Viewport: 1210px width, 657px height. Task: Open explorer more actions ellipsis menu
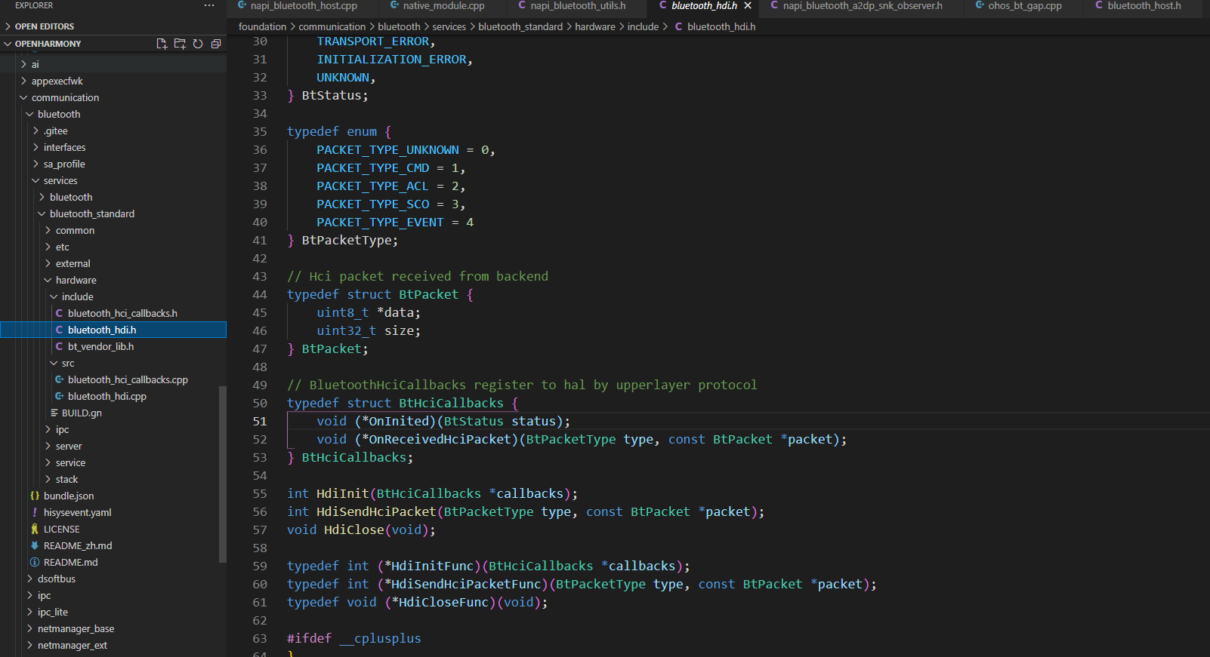(x=209, y=5)
